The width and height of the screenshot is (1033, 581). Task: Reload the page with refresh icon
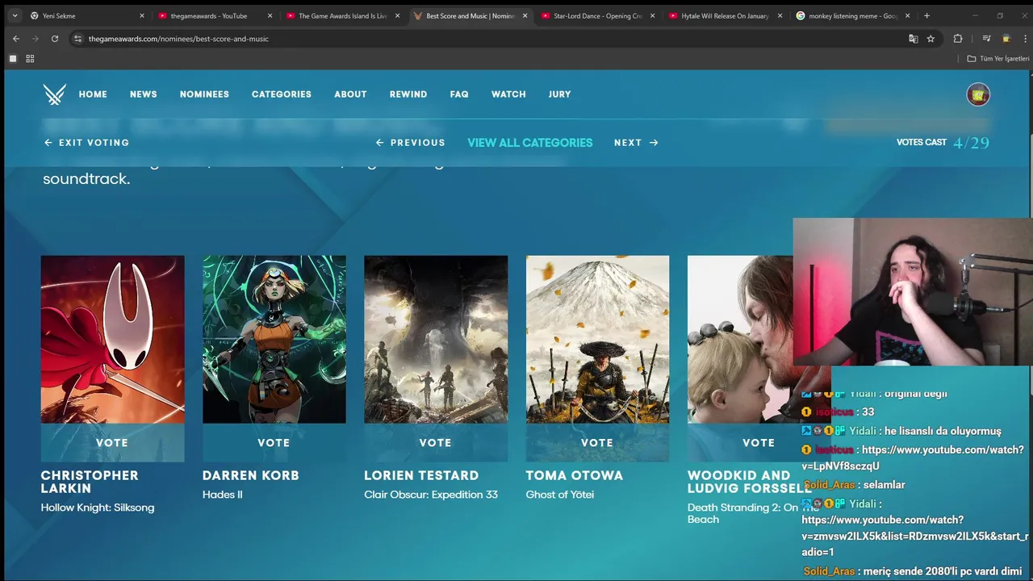tap(55, 39)
